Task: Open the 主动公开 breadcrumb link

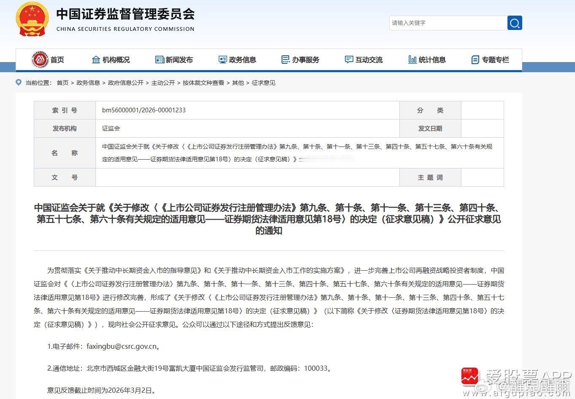Action: [163, 83]
